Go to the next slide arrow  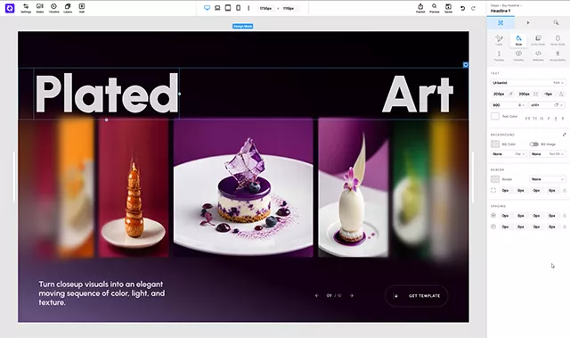click(352, 295)
